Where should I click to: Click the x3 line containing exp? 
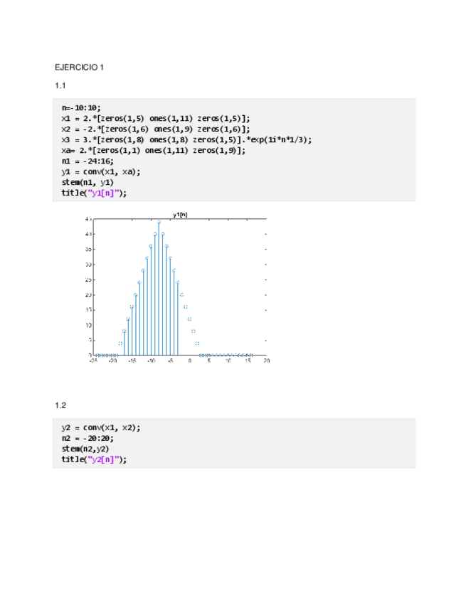(x=186, y=139)
